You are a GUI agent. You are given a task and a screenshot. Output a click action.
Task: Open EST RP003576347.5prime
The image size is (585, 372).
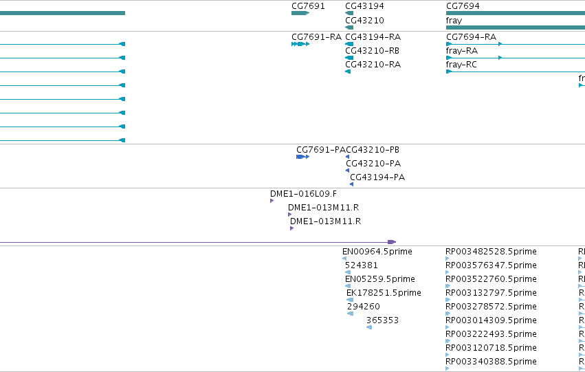coord(491,265)
